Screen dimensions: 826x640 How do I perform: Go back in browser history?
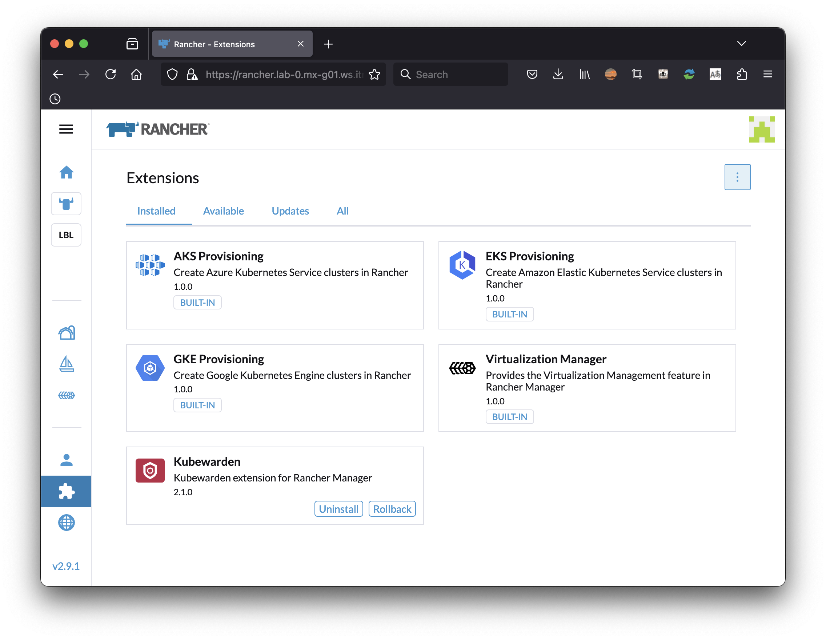click(x=58, y=75)
